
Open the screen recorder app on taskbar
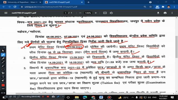(x=109, y=97)
